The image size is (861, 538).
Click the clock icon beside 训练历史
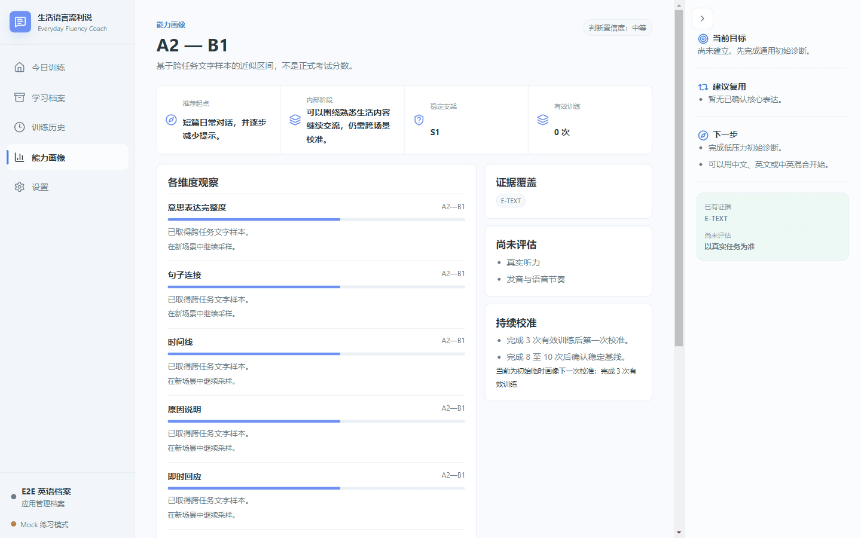(x=20, y=127)
